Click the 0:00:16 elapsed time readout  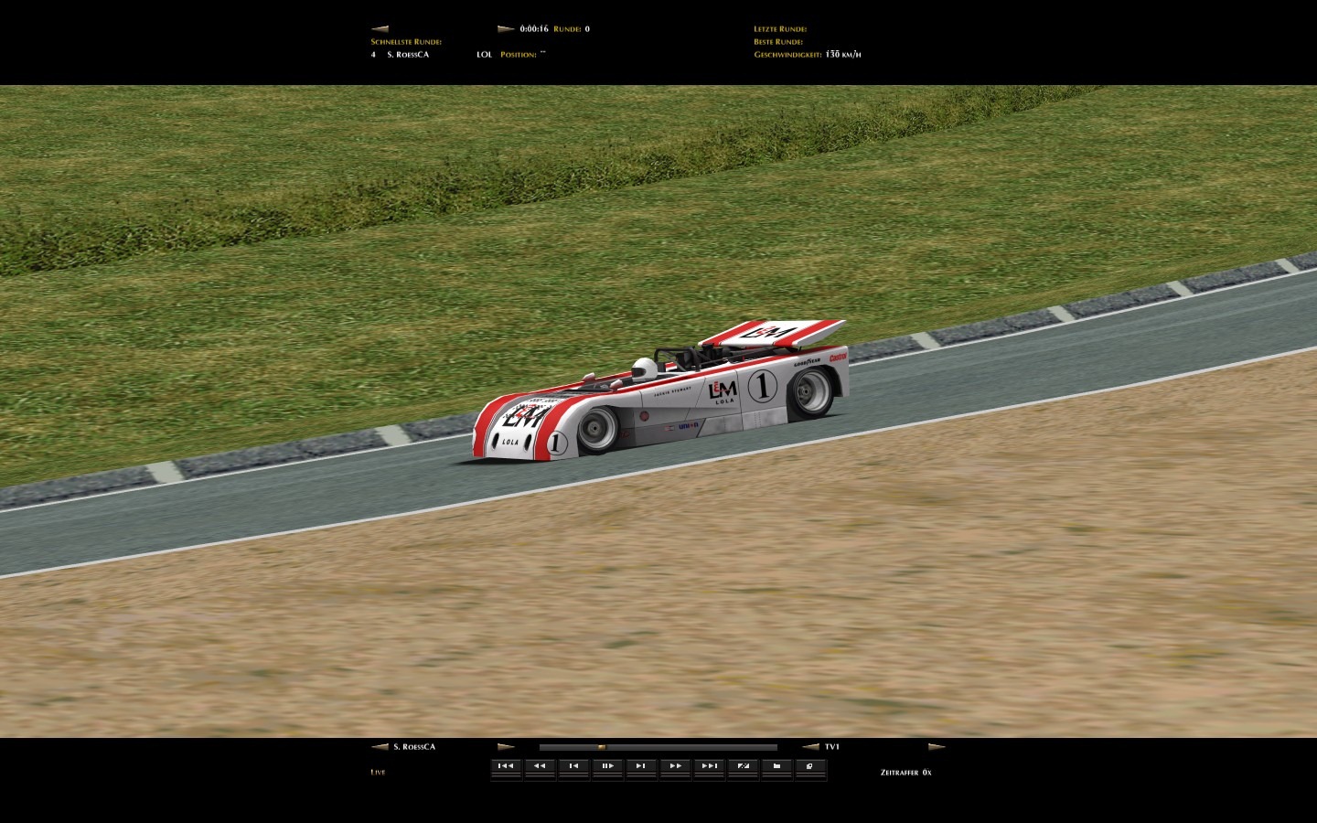534,29
